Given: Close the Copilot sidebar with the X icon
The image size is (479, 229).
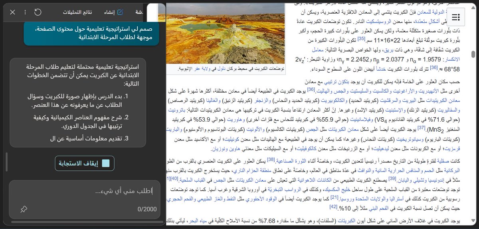Looking at the screenshot, I should tap(12, 12).
